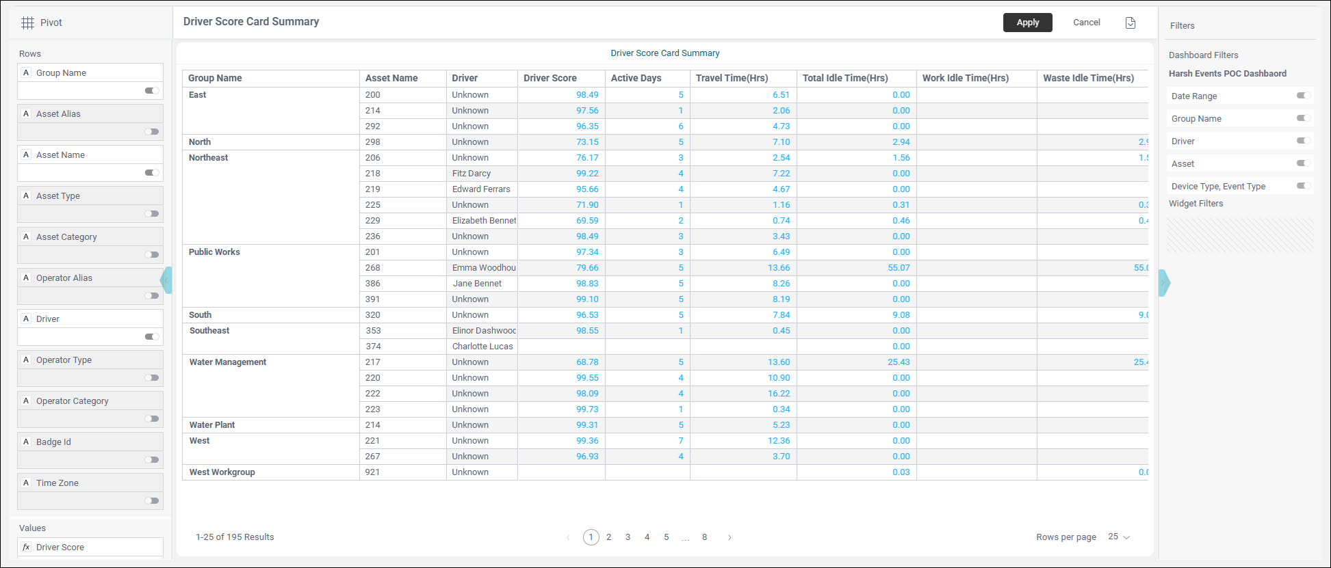Toggle the Asset Alias row switch
The image size is (1331, 568).
(x=152, y=131)
